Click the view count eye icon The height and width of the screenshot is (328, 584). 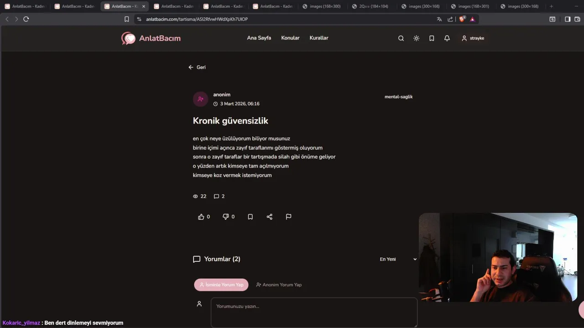pyautogui.click(x=195, y=196)
